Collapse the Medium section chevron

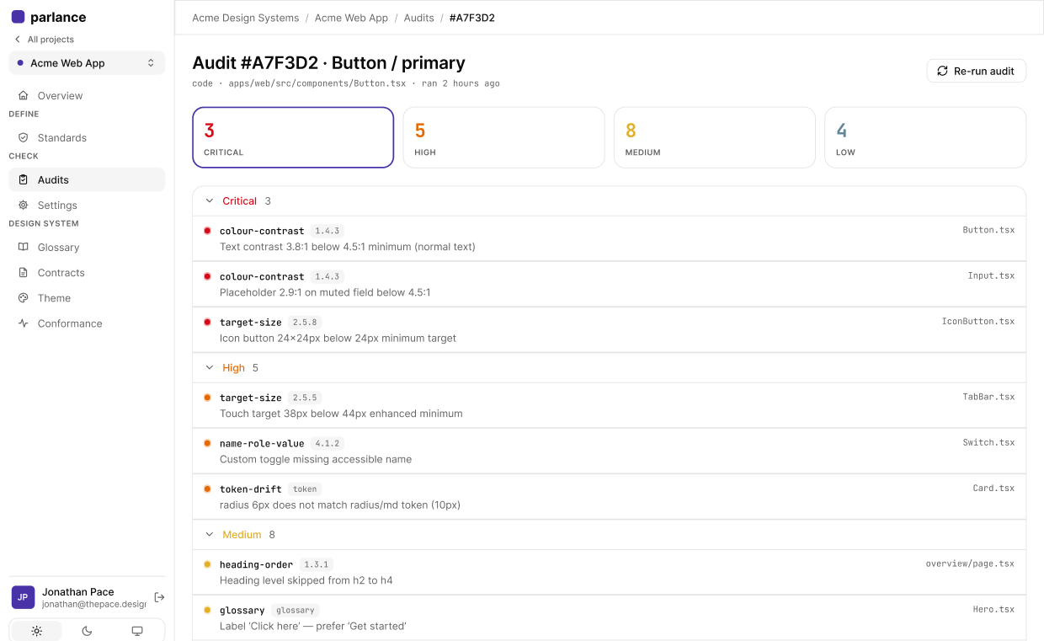click(210, 535)
